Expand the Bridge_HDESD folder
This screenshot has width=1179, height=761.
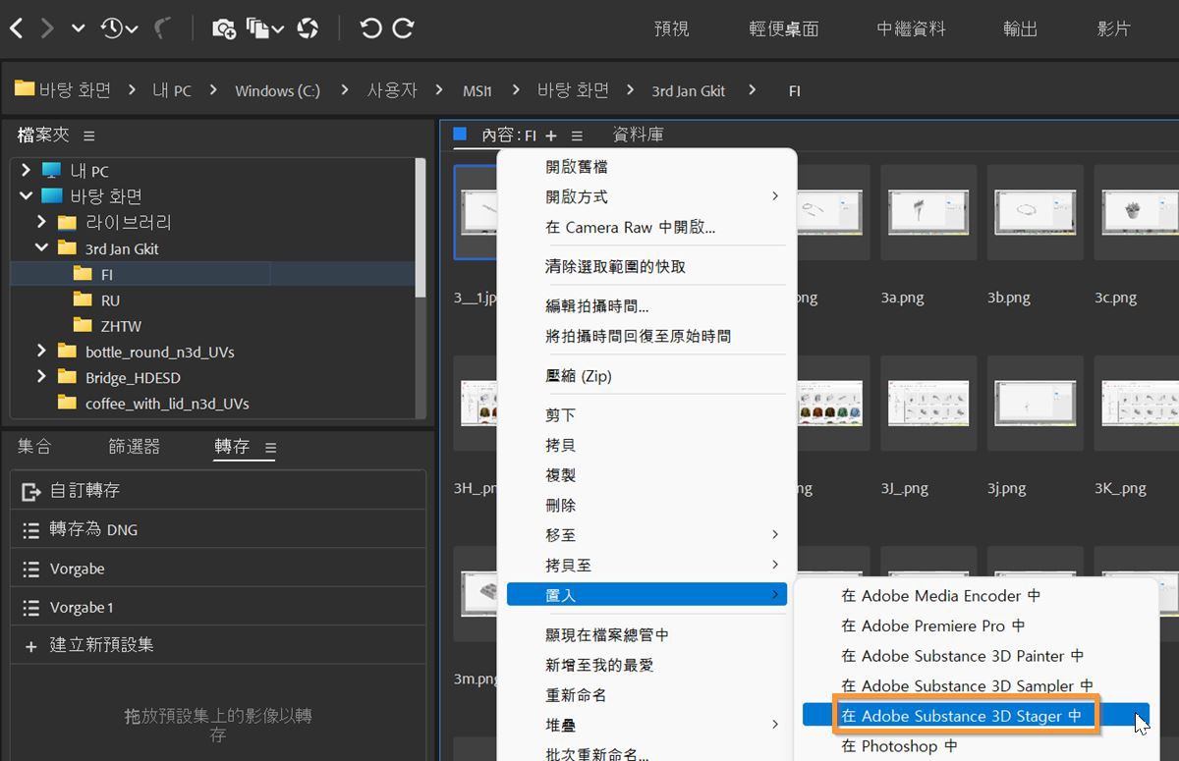coord(41,377)
